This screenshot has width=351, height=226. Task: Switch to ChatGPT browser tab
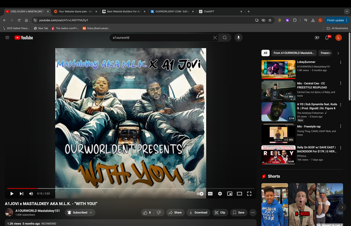[220, 11]
